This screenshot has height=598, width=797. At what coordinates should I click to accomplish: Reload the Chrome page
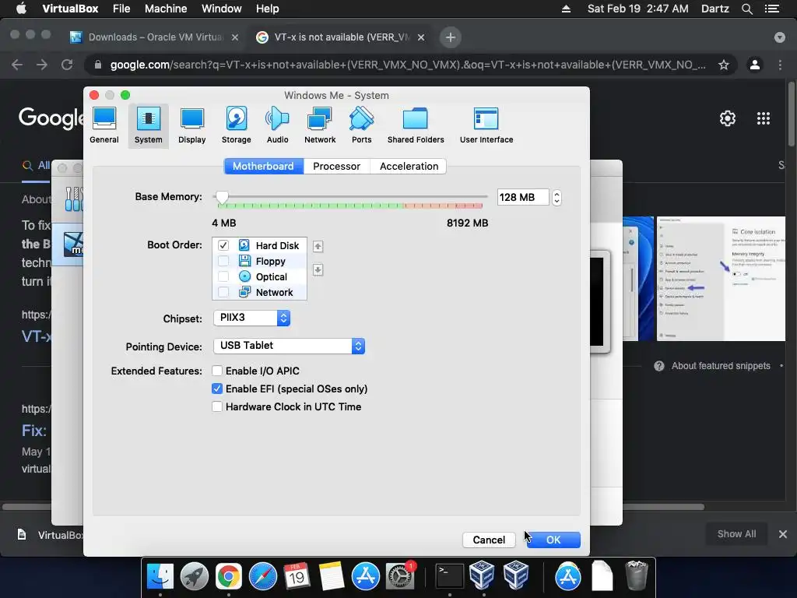67,65
